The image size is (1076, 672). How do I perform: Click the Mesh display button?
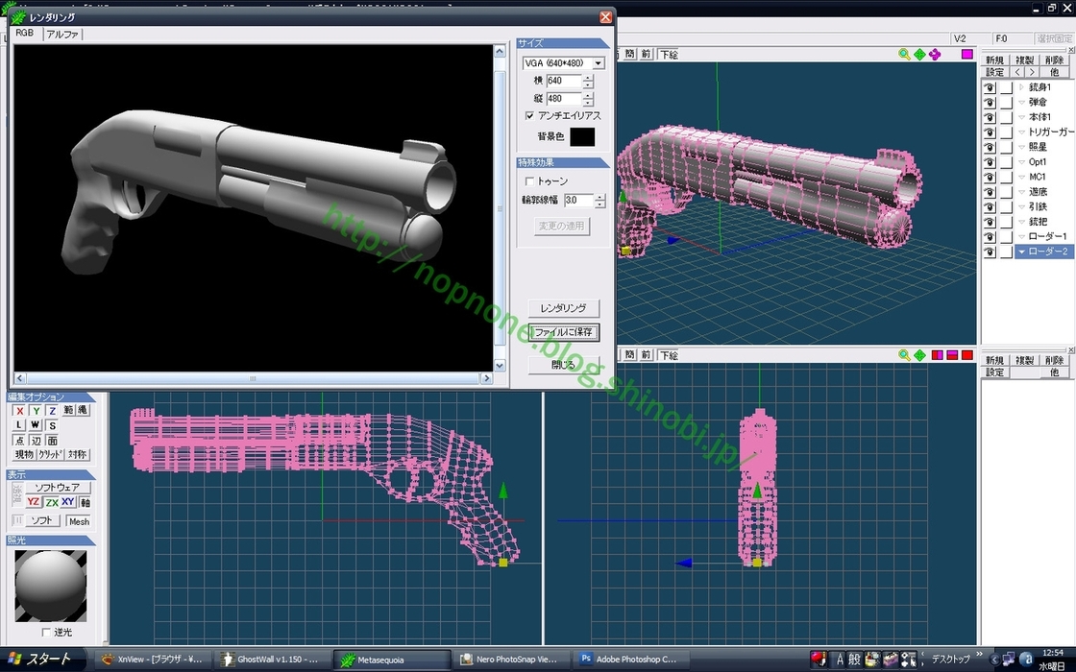(x=79, y=521)
